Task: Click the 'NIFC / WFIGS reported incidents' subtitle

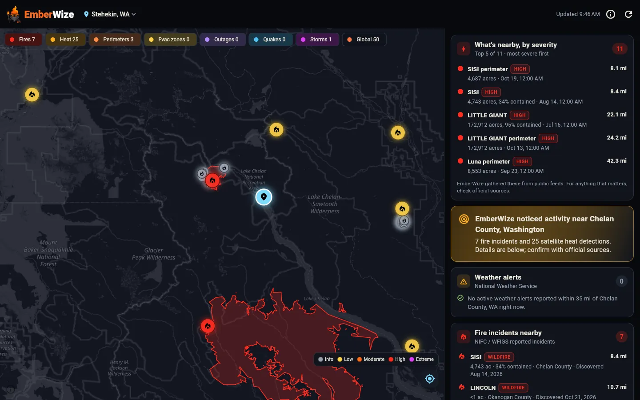Action: click(x=515, y=342)
